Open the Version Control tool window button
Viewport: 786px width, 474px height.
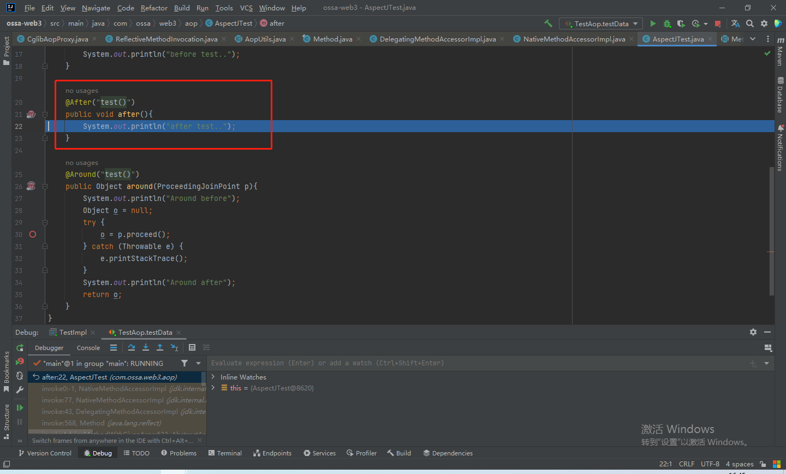pos(45,453)
